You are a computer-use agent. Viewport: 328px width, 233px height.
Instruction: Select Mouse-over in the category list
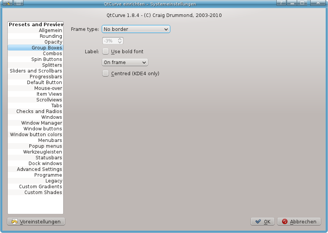pyautogui.click(x=36, y=88)
